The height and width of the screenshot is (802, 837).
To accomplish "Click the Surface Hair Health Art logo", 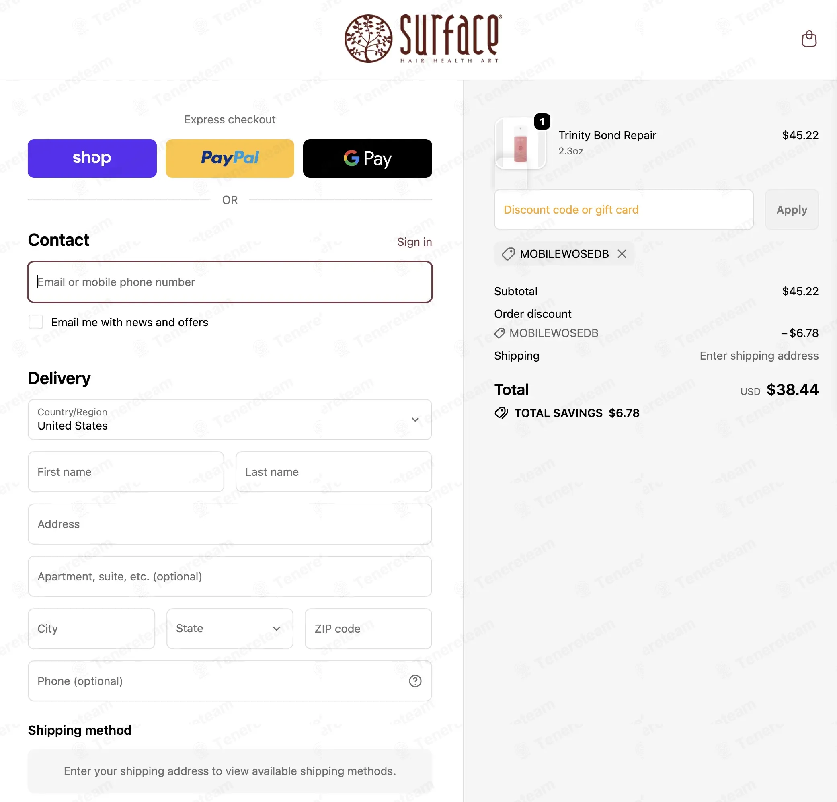I will 423,39.
